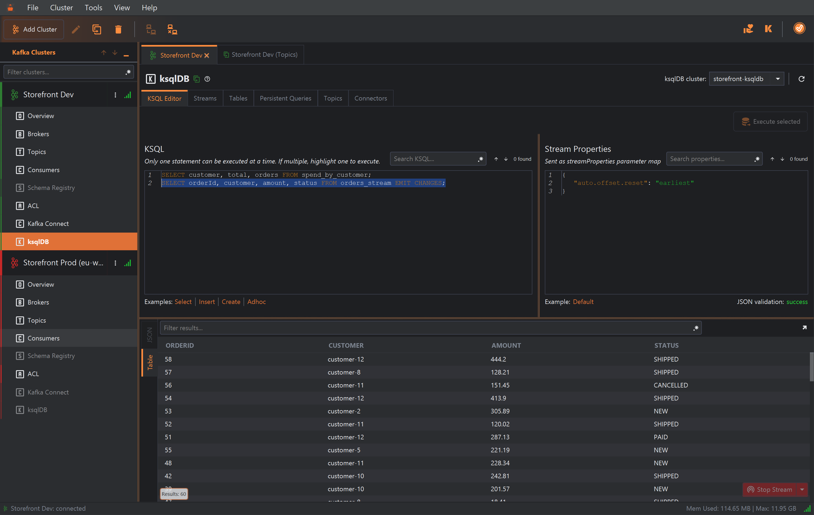Click the Add Cluster button

(34, 29)
